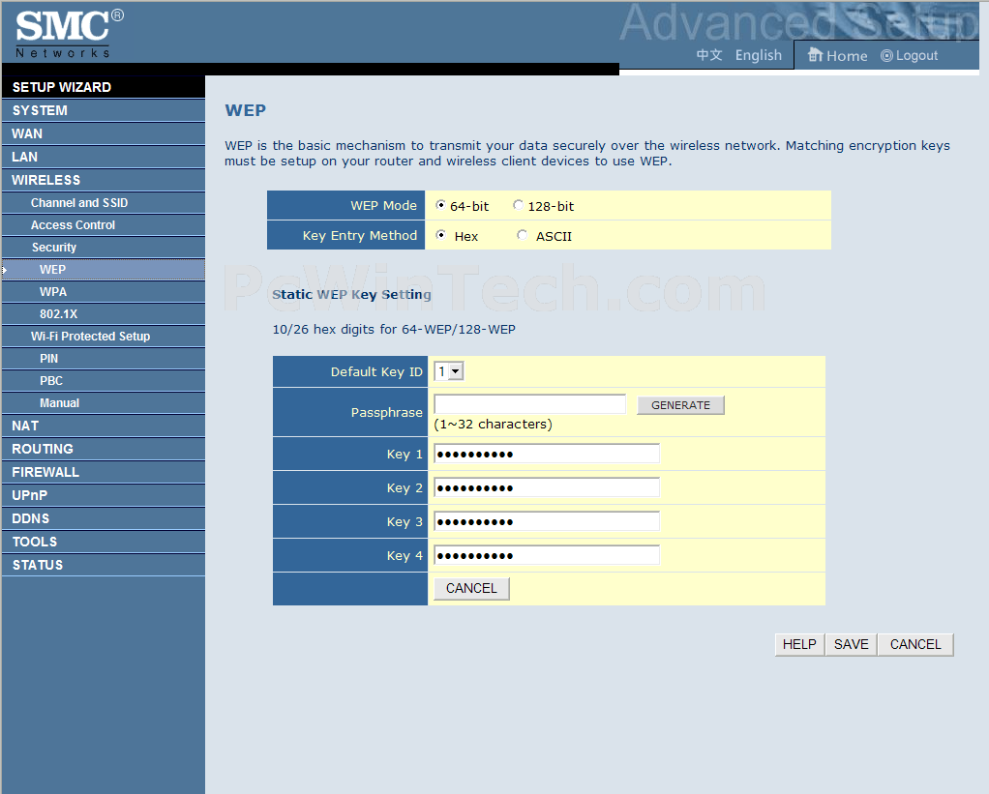Switch language to 中文
The image size is (989, 794).
pyautogui.click(x=709, y=55)
